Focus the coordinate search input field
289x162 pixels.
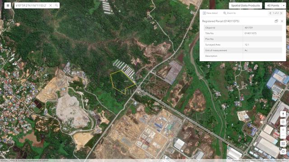(31, 5)
